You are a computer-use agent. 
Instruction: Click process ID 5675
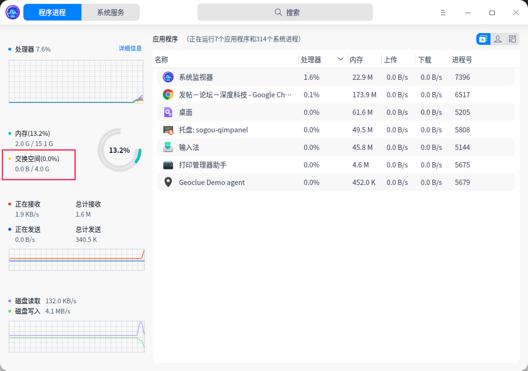pos(462,165)
